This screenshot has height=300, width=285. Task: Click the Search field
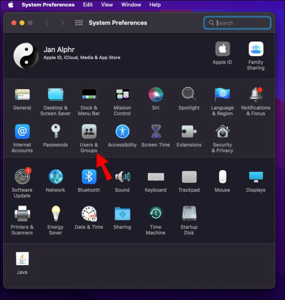pos(237,23)
